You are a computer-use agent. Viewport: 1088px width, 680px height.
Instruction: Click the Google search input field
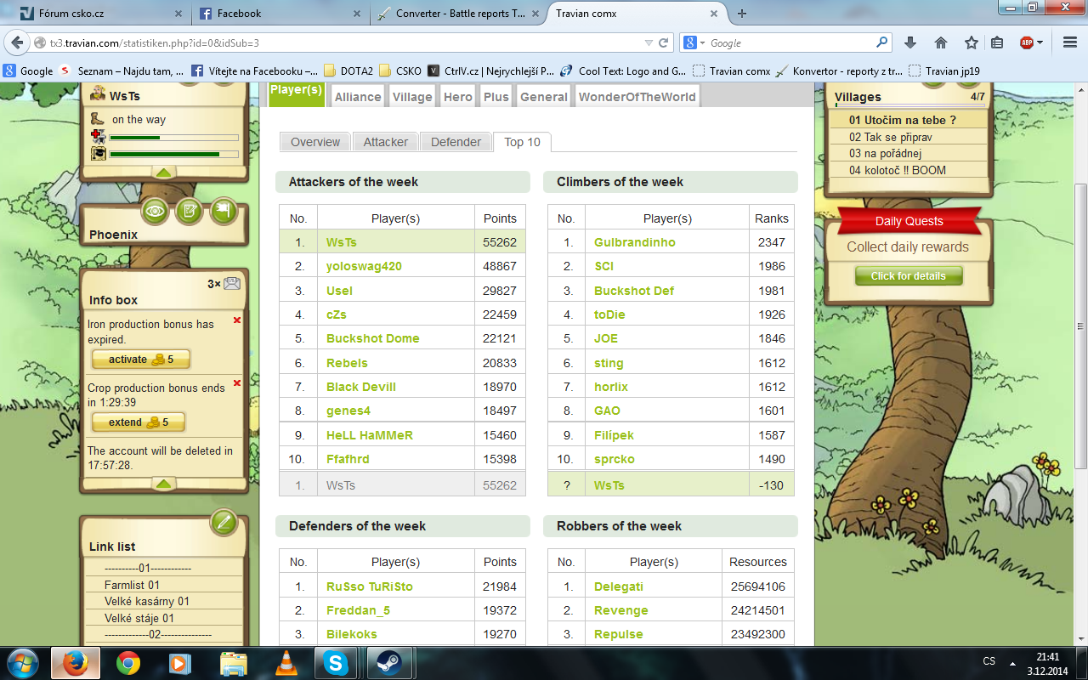[790, 42]
